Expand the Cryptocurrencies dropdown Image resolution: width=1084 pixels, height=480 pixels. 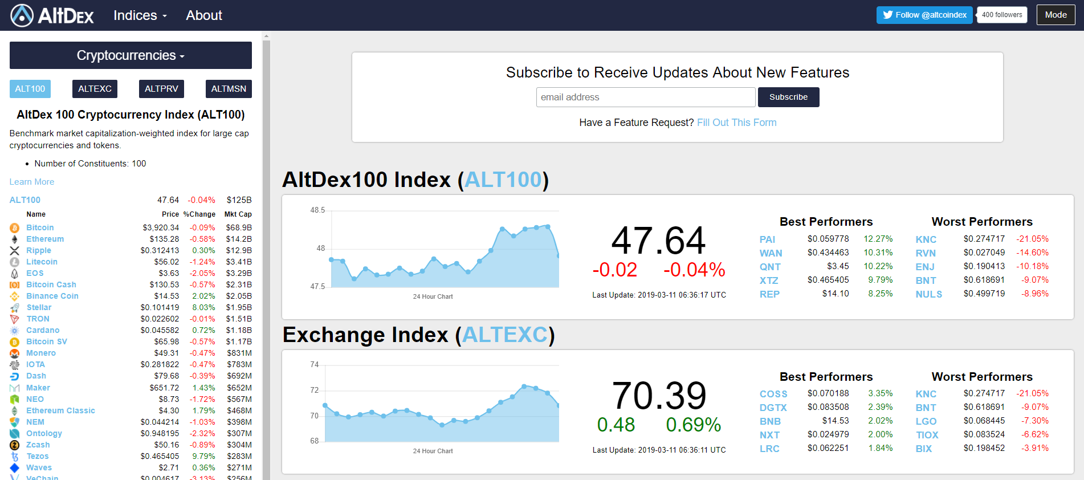tap(131, 55)
